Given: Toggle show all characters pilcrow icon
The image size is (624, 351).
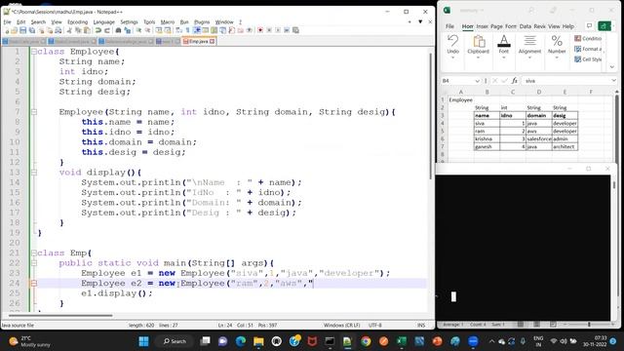Looking at the screenshot, I should click(188, 30).
